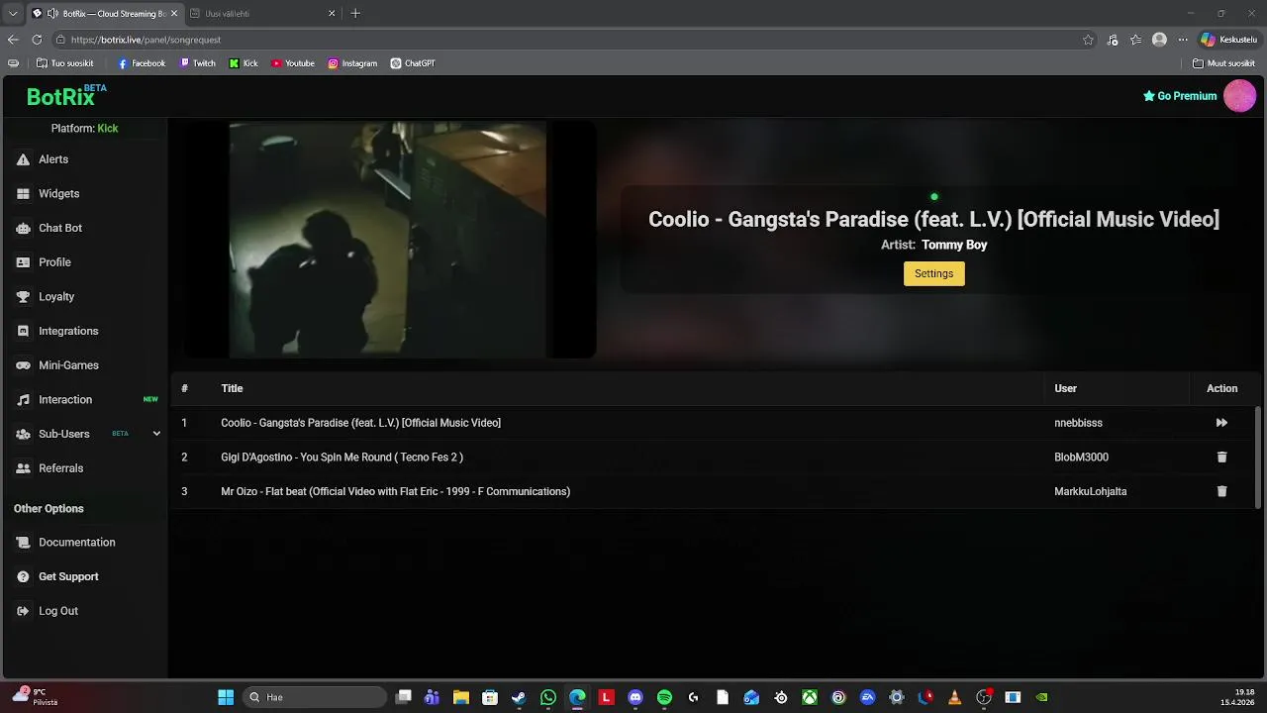Image resolution: width=1267 pixels, height=713 pixels.
Task: Open Copilot Keskustelu button
Action: pos(1228,40)
